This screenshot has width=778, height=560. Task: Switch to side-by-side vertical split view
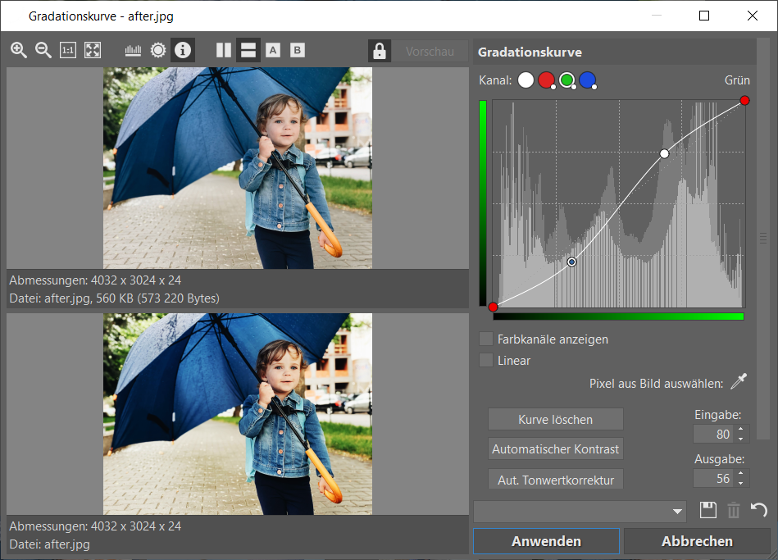click(x=224, y=50)
